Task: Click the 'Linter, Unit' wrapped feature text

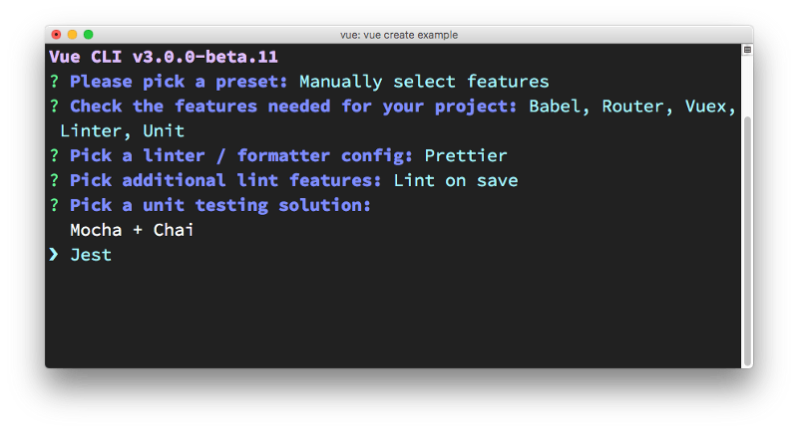Action: tap(122, 131)
